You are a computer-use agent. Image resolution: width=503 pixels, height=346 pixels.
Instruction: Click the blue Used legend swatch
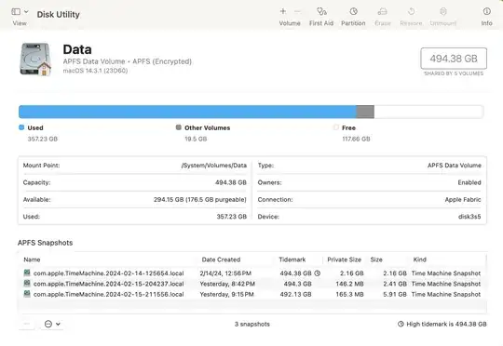[x=21, y=127]
